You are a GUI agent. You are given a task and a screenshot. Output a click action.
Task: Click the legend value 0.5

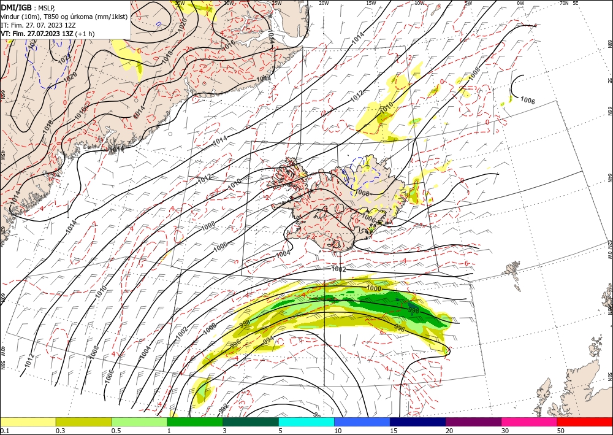116,431
